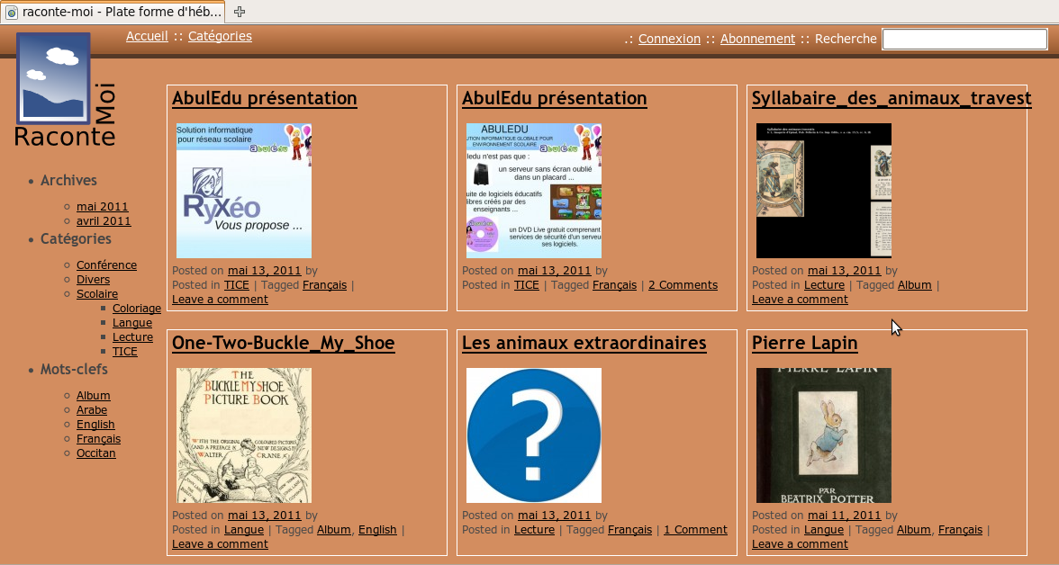Open the Coloriage subcategory in sidebar

[x=137, y=309]
